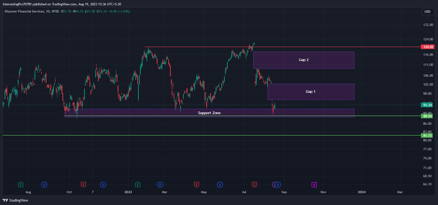438x205 pixels.
Task: Select the Support Zone rectangle label
Action: coord(209,113)
